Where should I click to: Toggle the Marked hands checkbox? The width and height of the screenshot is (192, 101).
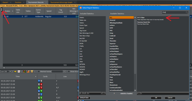[x=39, y=72]
